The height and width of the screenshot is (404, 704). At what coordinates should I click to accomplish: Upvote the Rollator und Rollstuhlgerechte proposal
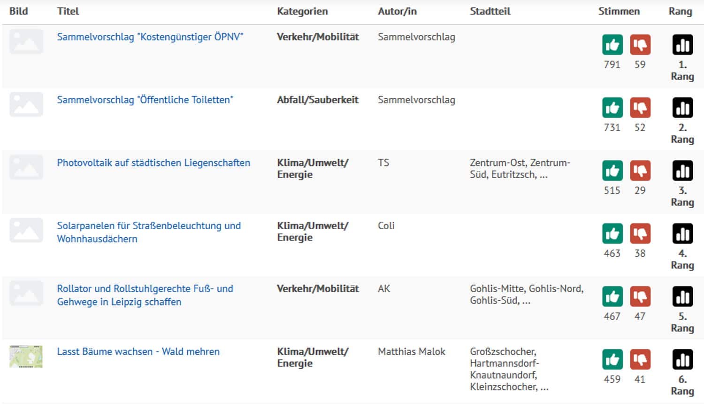(x=612, y=297)
